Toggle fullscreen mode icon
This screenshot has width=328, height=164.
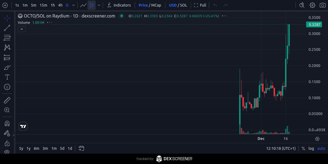(196, 5)
